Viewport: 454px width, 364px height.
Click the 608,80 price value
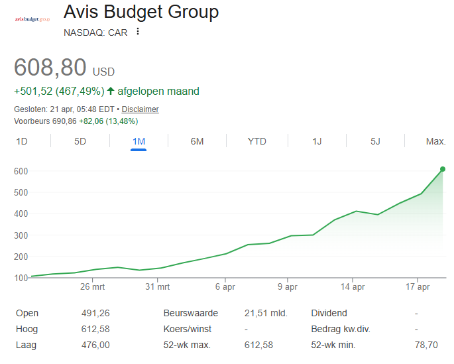click(x=50, y=67)
